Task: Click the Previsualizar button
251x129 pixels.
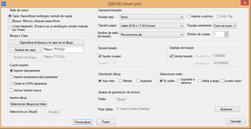Action: coord(83,122)
